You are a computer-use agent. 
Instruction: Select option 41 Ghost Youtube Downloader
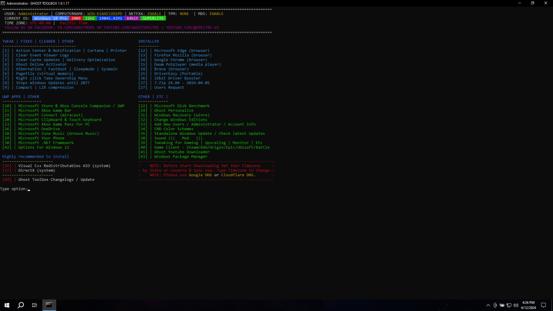(174, 152)
